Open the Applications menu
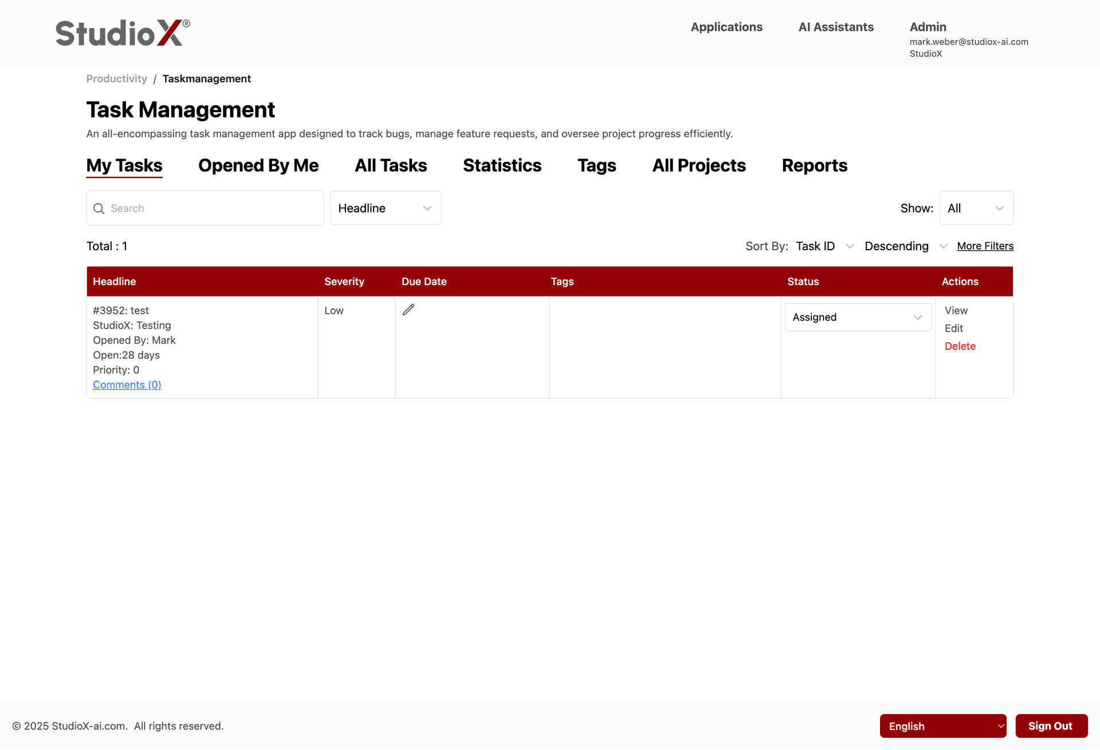Image resolution: width=1100 pixels, height=750 pixels. point(726,27)
